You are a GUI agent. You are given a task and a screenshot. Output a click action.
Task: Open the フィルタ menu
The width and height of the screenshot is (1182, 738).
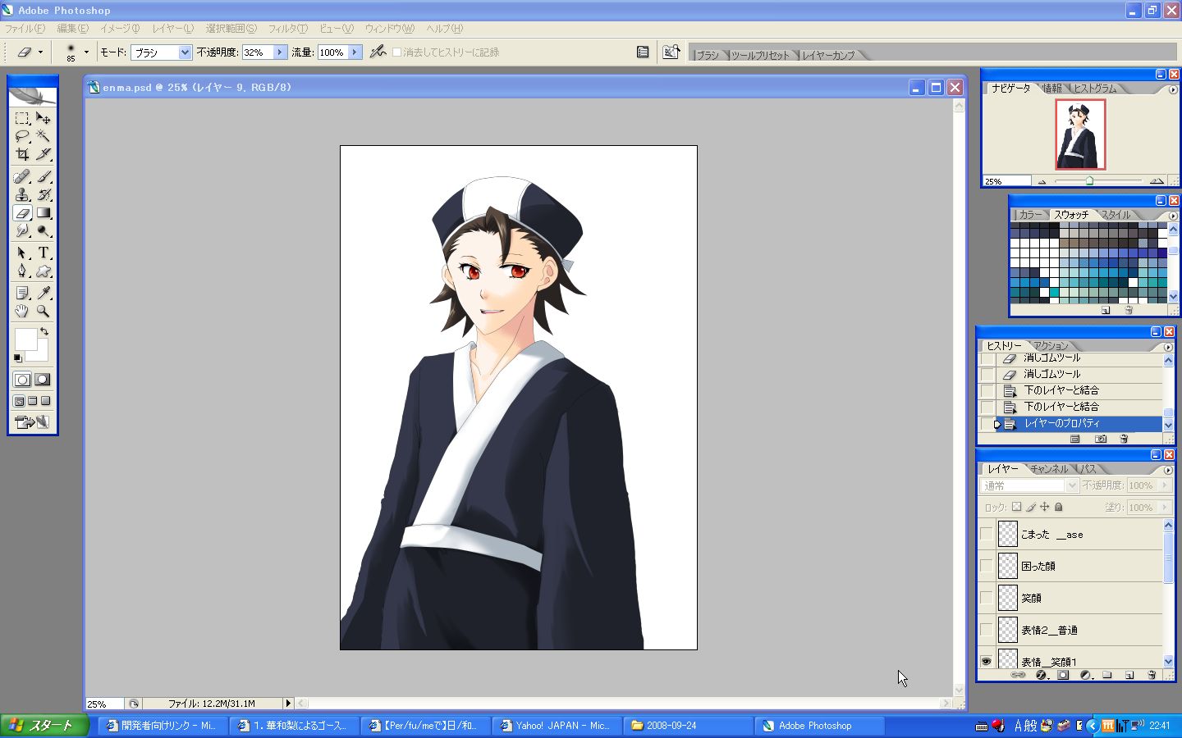[x=288, y=29]
